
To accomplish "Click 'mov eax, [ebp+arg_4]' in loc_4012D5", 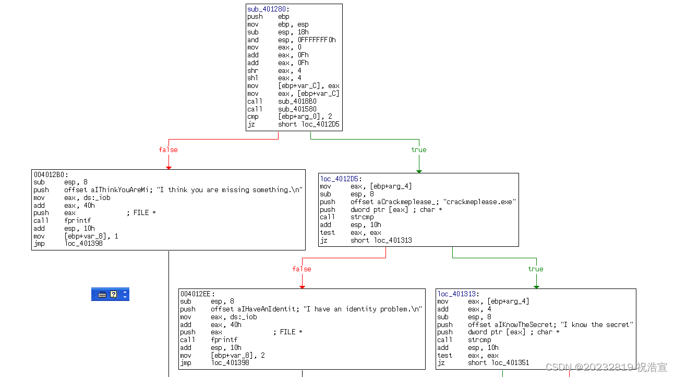I will [x=366, y=186].
